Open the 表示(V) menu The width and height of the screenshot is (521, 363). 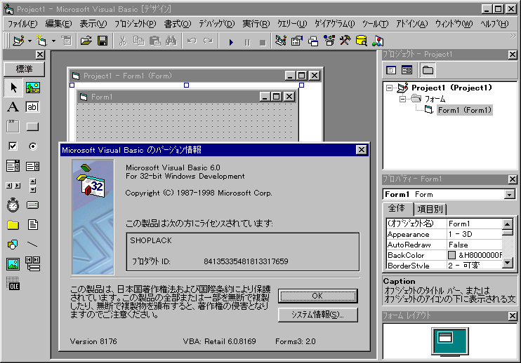pos(93,24)
